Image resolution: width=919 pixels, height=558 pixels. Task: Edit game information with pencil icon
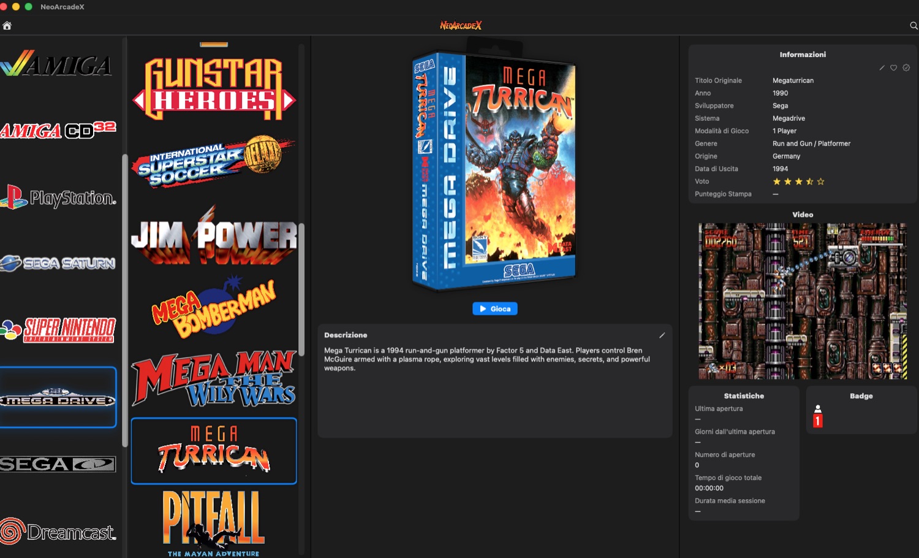(882, 67)
